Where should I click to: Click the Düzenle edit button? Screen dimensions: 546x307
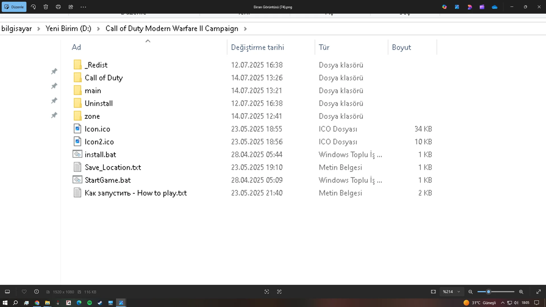coord(14,7)
